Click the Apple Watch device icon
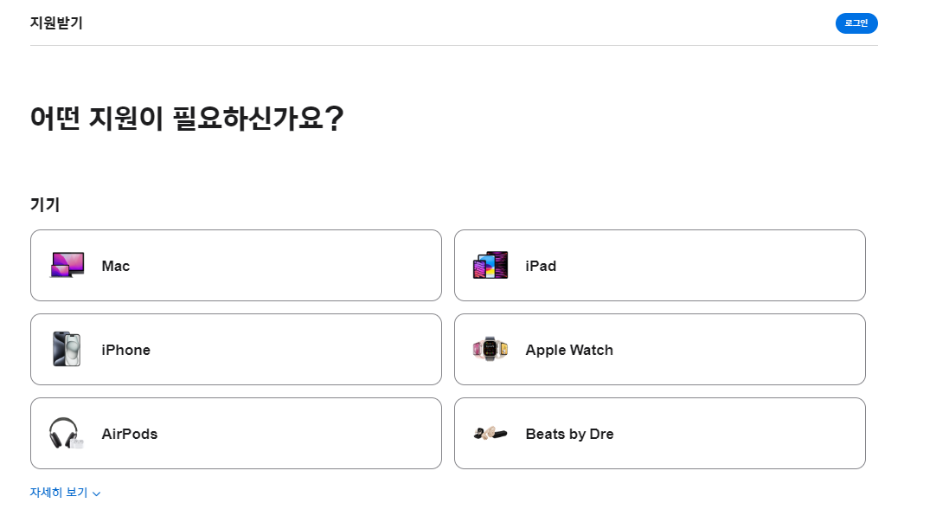 [x=489, y=349]
